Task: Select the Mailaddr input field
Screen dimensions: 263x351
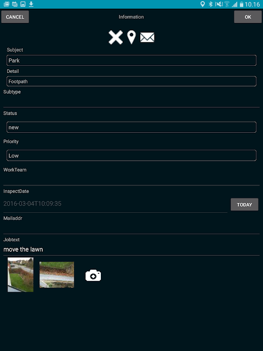Action: pos(131,228)
